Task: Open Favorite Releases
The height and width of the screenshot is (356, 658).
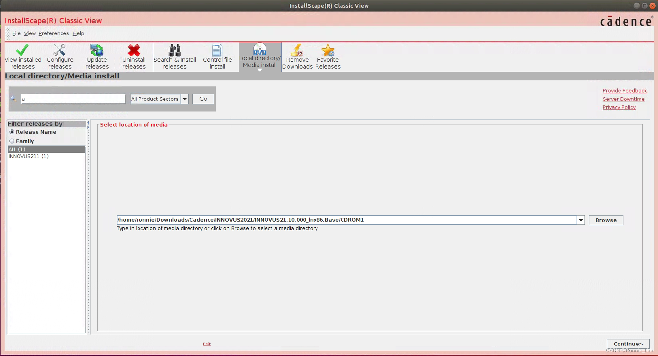Action: click(328, 56)
